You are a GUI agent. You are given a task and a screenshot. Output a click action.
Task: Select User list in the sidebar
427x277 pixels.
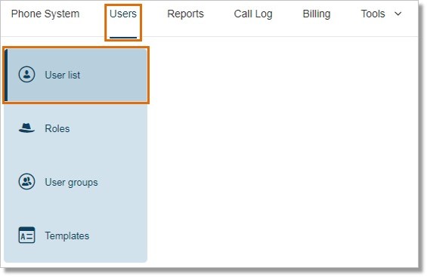coord(76,75)
